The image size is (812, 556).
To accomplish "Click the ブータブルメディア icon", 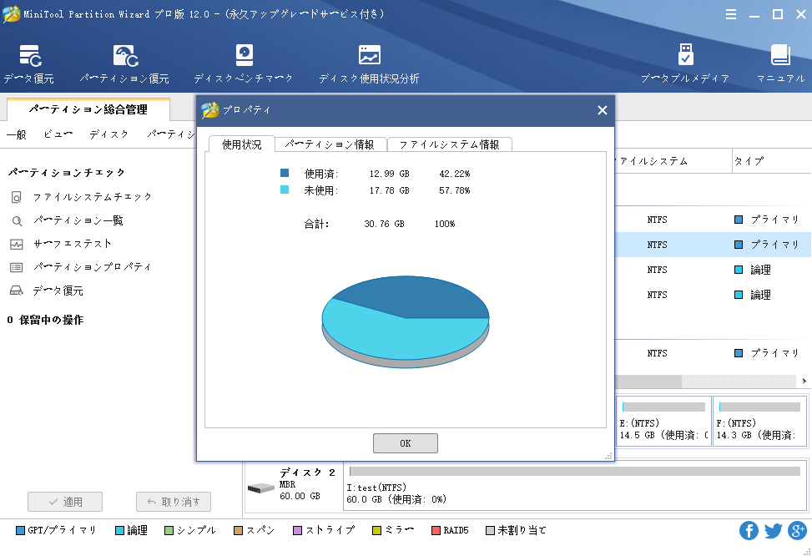I will (x=685, y=57).
